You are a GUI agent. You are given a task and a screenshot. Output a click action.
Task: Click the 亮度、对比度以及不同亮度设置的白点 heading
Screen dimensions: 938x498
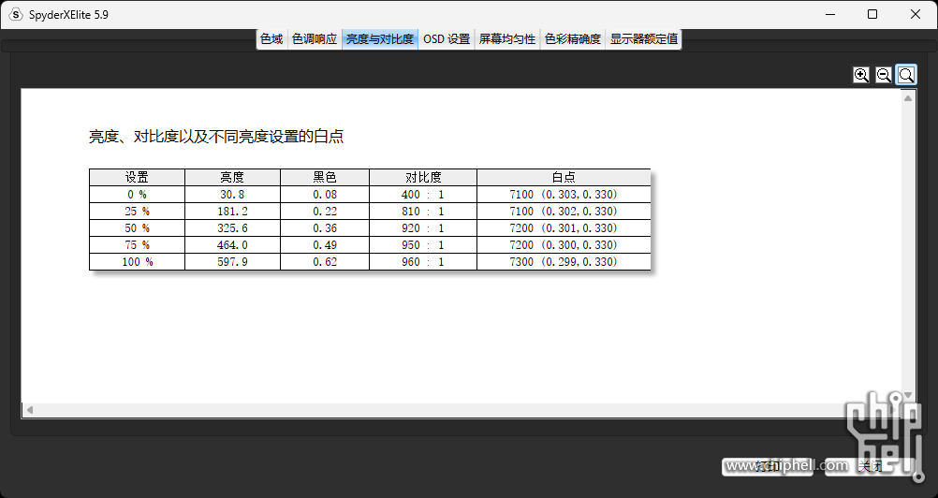216,137
